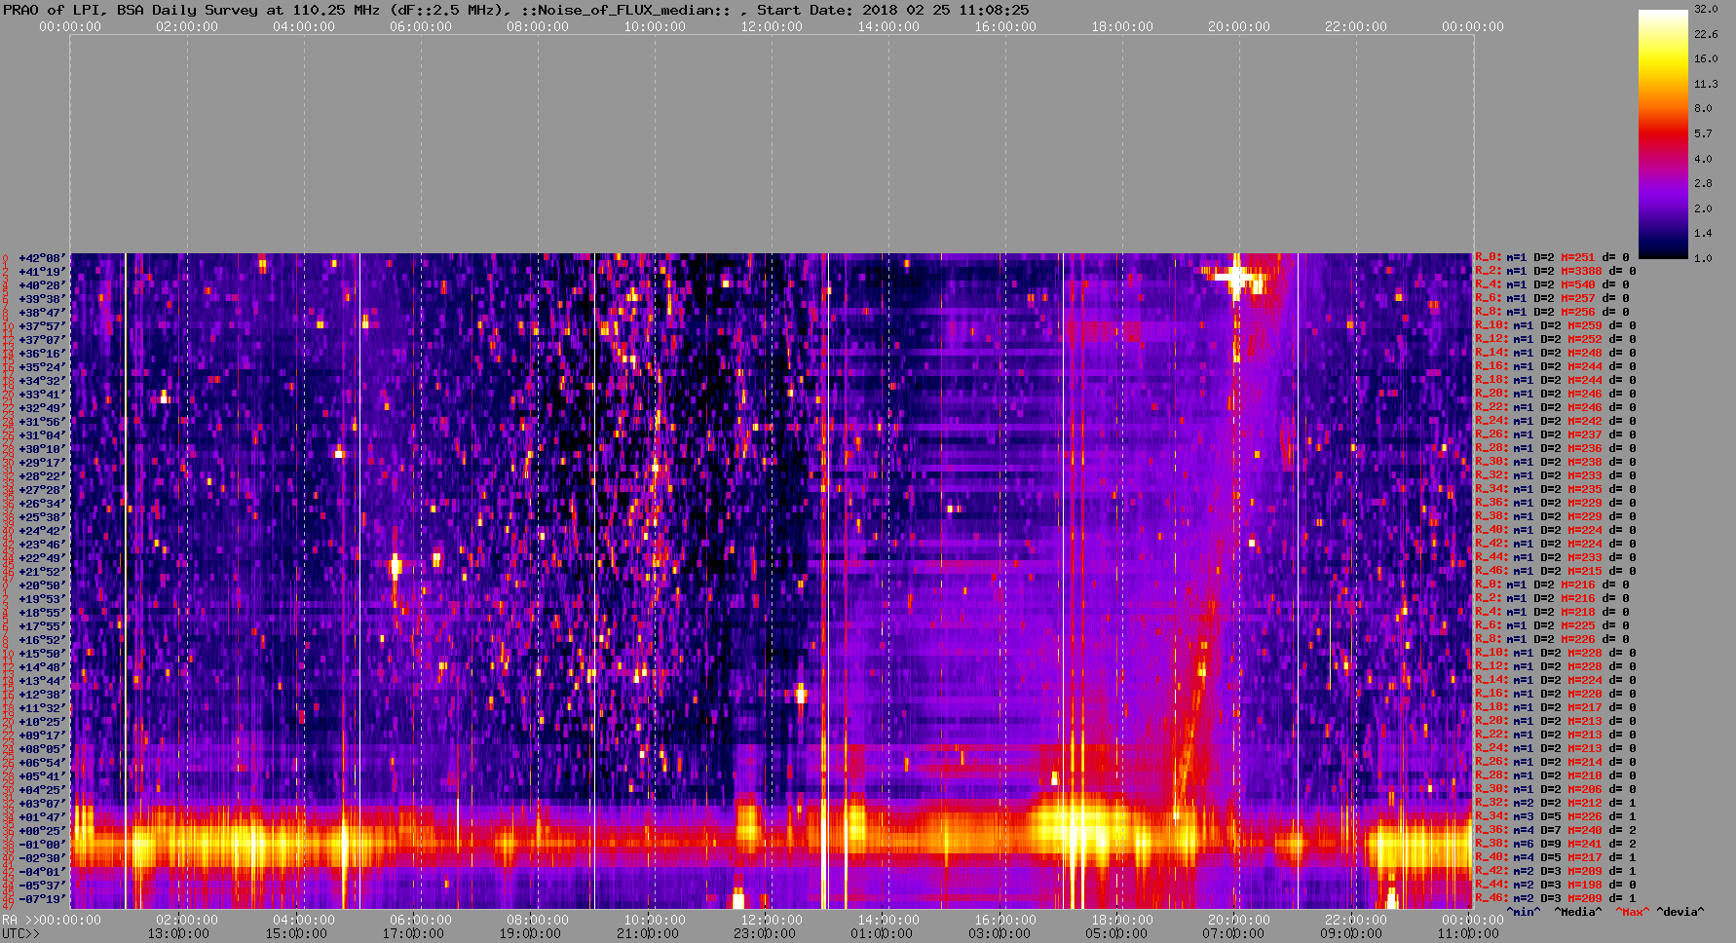Image resolution: width=1736 pixels, height=943 pixels.
Task: Click the ^Media^ legend label
Action: click(x=1578, y=913)
